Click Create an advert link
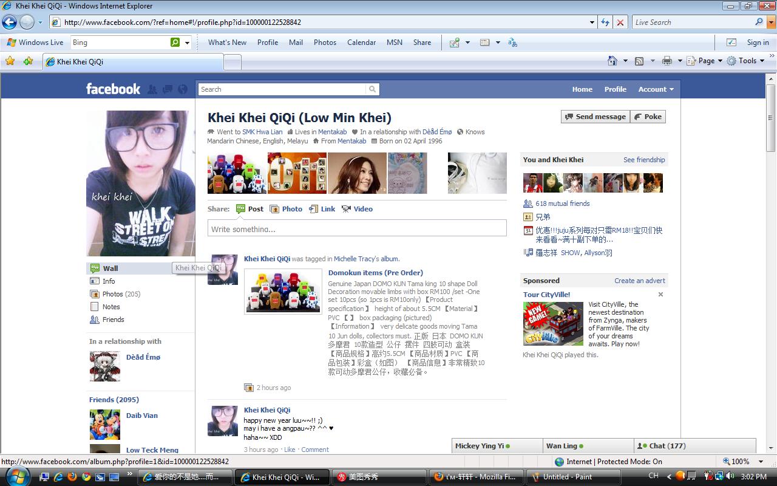Image resolution: width=777 pixels, height=486 pixels. coord(640,281)
